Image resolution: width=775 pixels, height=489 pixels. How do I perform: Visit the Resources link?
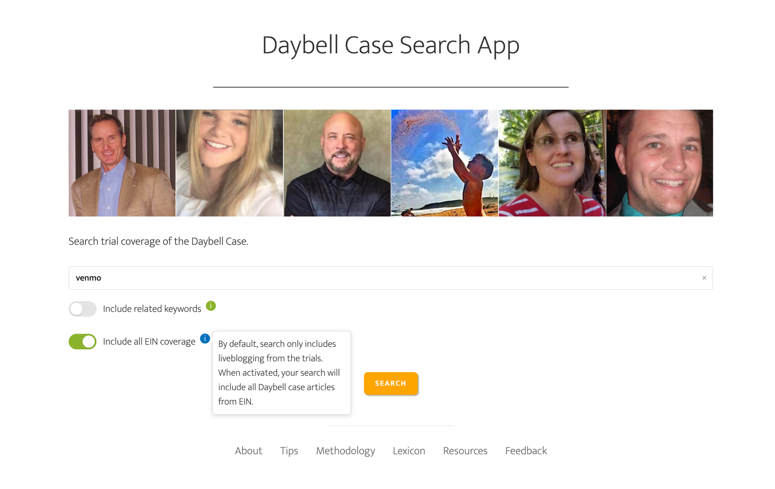click(465, 451)
